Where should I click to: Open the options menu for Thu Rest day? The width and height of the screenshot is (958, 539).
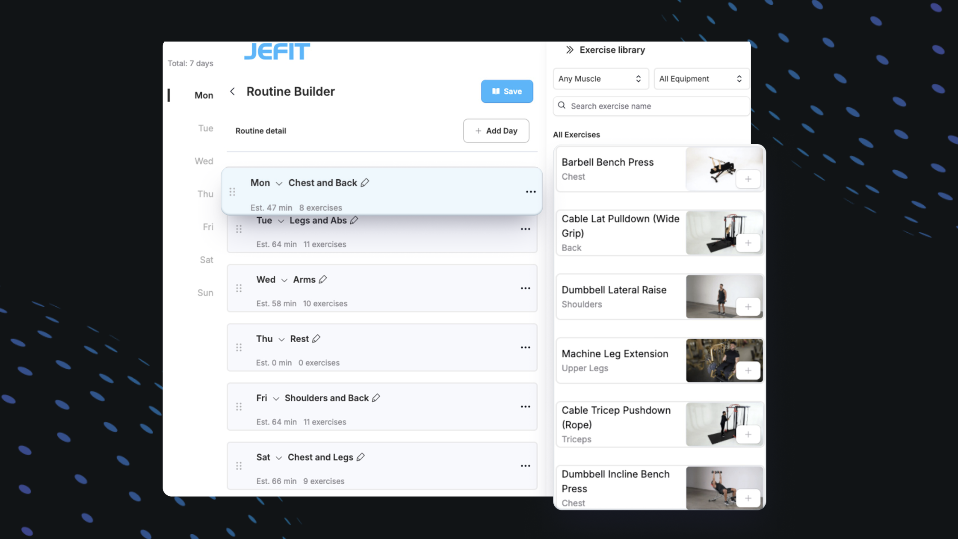pyautogui.click(x=525, y=347)
